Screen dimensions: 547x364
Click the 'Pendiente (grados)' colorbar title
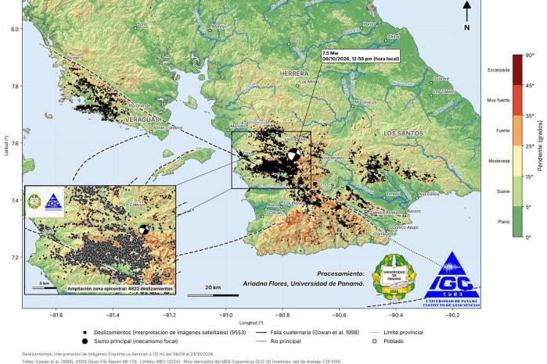(x=541, y=146)
